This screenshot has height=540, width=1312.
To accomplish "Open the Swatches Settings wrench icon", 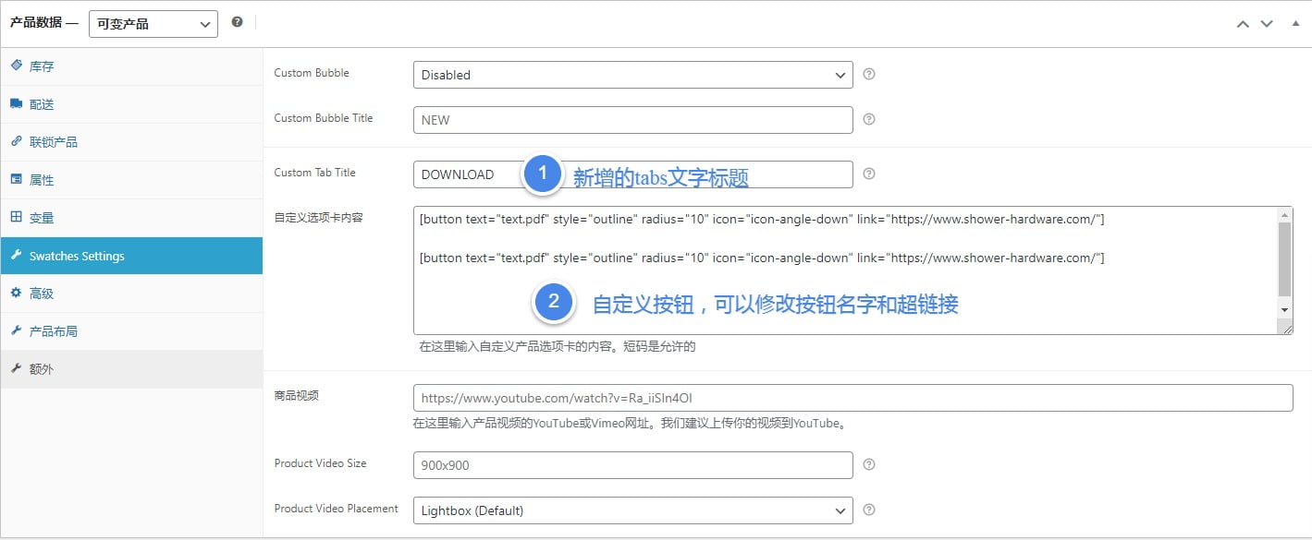I will tap(16, 255).
